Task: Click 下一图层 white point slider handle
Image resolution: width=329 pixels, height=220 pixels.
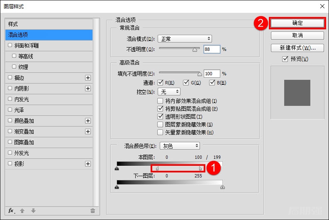Action: click(x=223, y=187)
